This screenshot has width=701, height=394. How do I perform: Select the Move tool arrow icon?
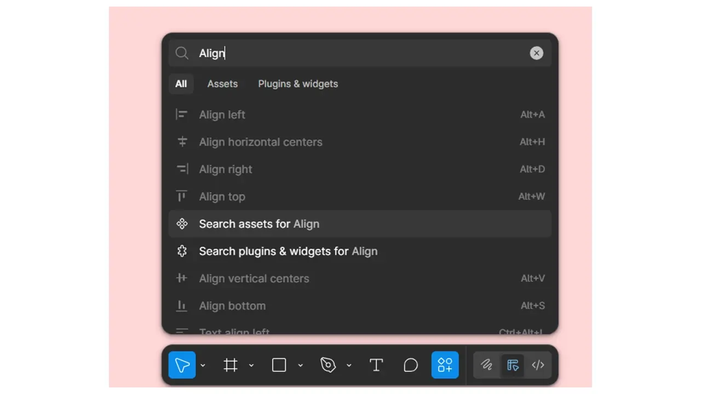(182, 365)
